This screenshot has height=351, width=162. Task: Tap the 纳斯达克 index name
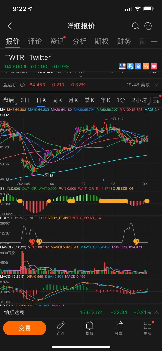14,312
